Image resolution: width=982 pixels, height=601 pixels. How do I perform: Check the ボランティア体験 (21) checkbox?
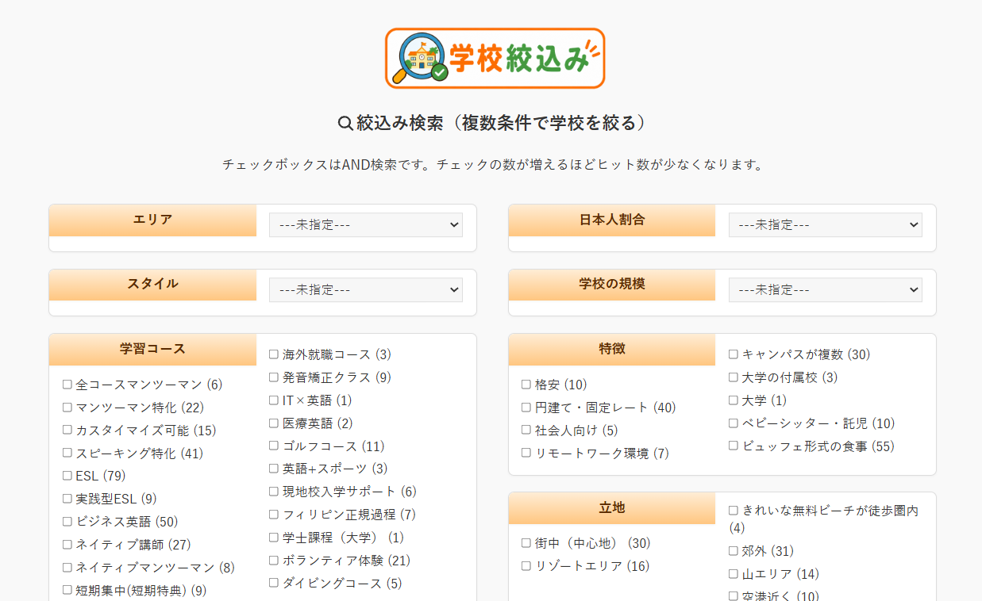(274, 561)
